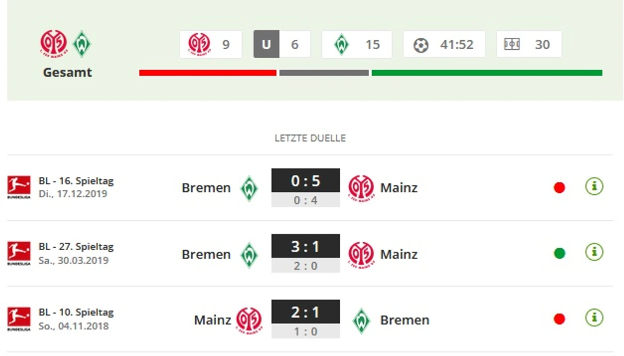The width and height of the screenshot is (624, 356).
Task: Click red segment of the Gesamt bar
Action: (x=208, y=73)
